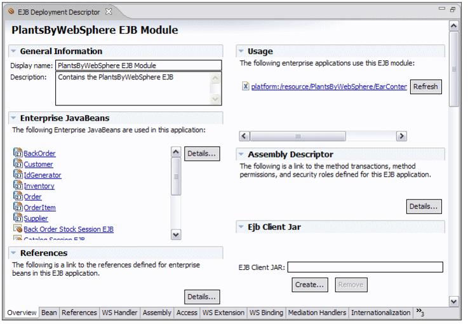Open the platform:/resource/PlantsByWebSphere link
The width and height of the screenshot is (468, 324).
click(x=329, y=86)
